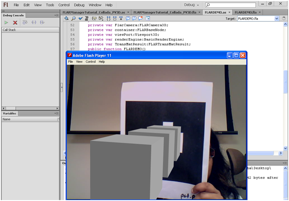Screen dimensions: 289x201
Task: Click the Flash Player 11 title icon
Action: click(x=69, y=55)
